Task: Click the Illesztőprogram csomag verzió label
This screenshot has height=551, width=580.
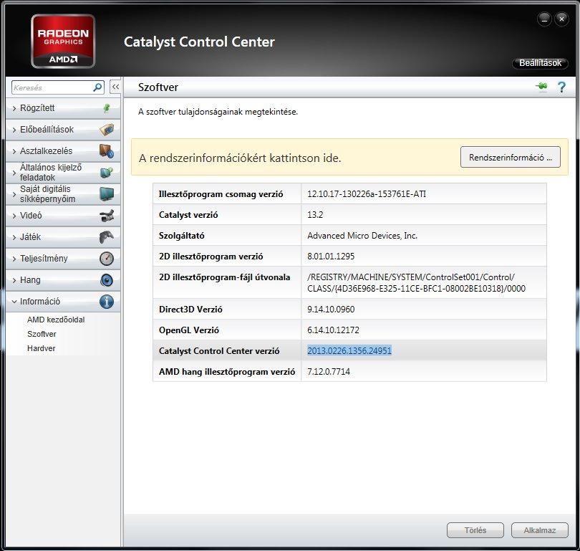Action: point(221,194)
